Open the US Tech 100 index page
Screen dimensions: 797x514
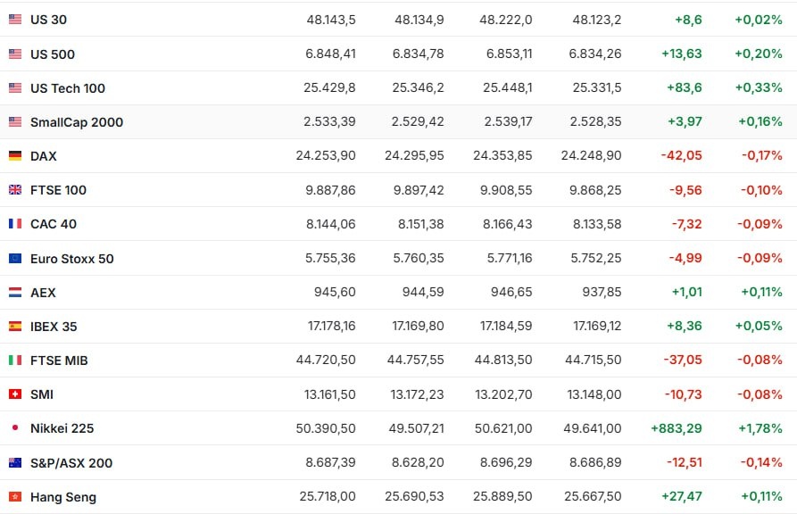tap(68, 88)
